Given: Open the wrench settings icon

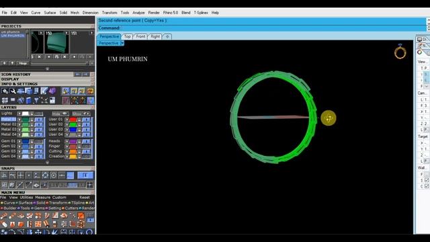Looking at the screenshot, I should 13,91.
